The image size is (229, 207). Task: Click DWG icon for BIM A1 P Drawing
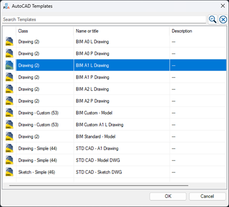[x=9, y=77]
